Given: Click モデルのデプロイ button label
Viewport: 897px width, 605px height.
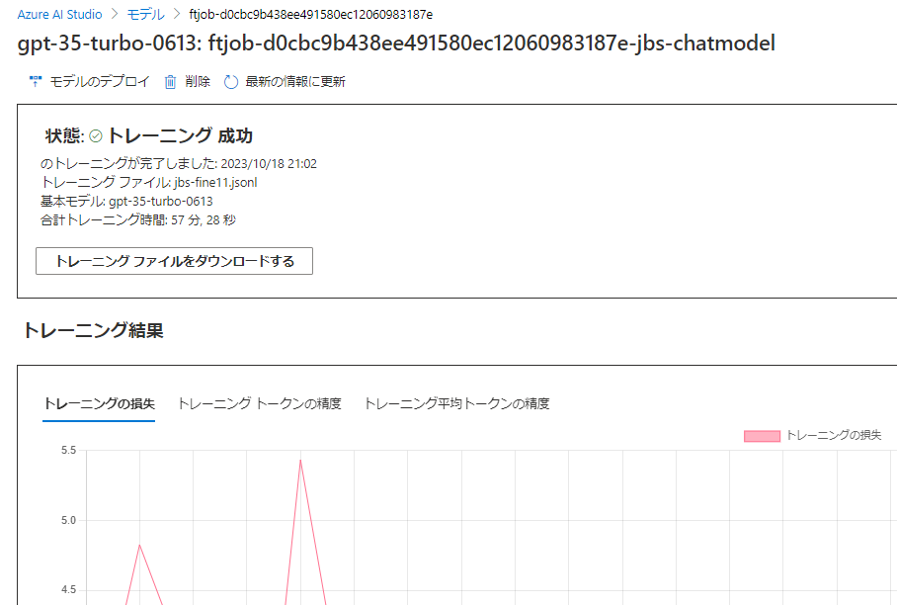Looking at the screenshot, I should (100, 82).
